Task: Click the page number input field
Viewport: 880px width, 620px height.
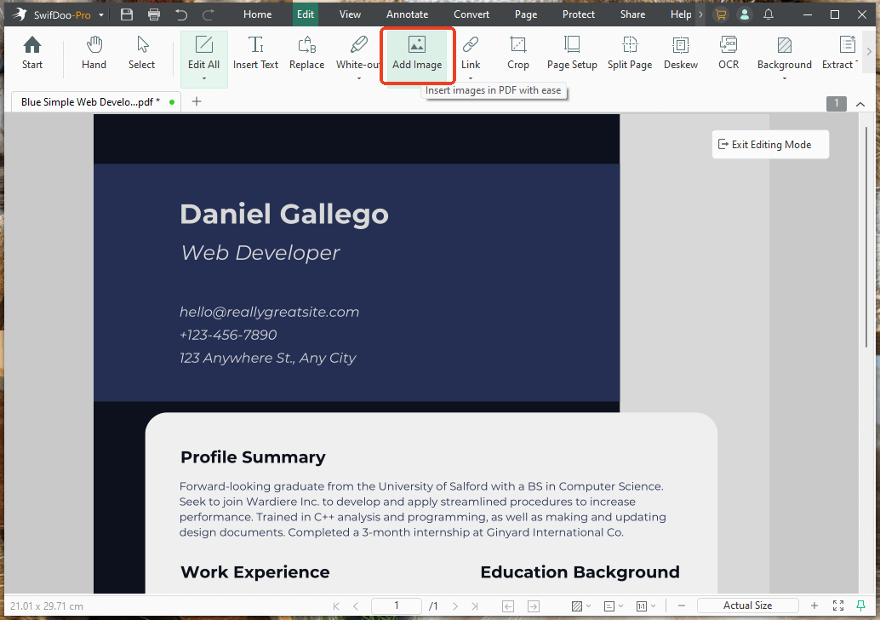Action: (397, 606)
